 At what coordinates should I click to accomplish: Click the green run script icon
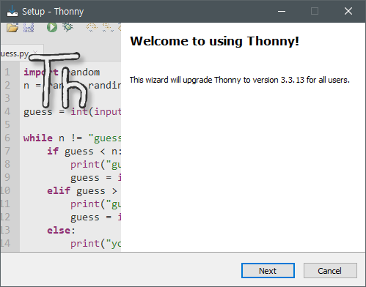pyautogui.click(x=52, y=27)
